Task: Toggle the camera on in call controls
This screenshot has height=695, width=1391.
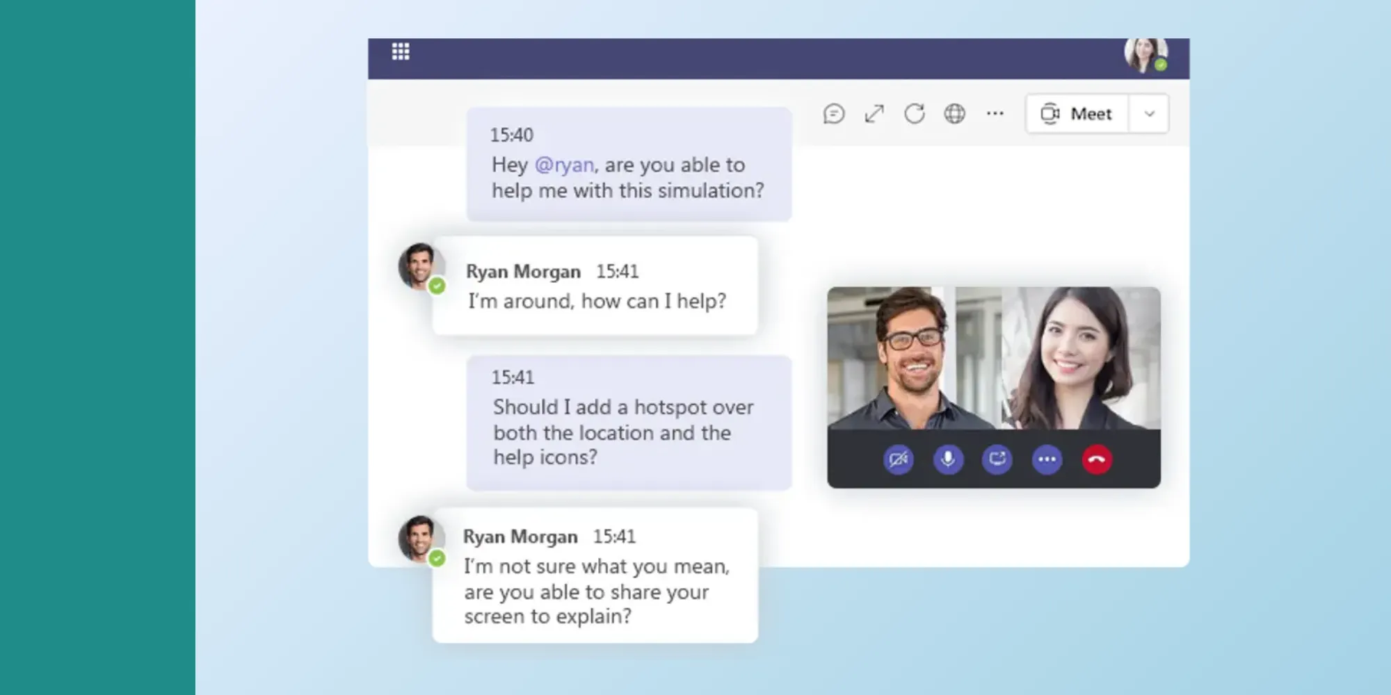Action: tap(898, 459)
